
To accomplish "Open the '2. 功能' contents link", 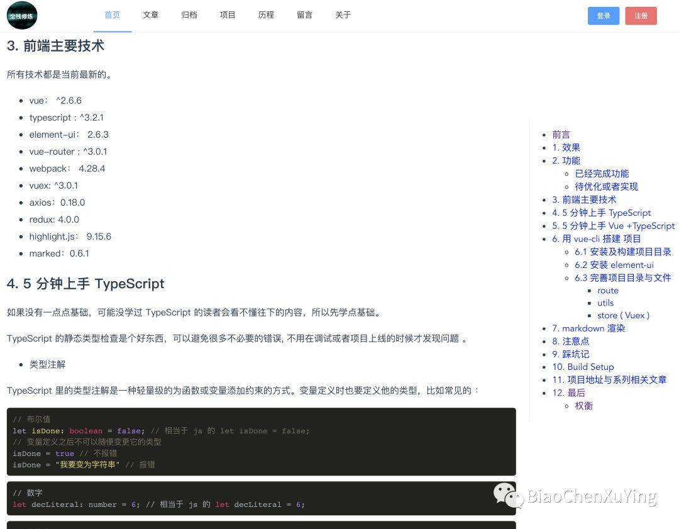I will click(x=566, y=161).
